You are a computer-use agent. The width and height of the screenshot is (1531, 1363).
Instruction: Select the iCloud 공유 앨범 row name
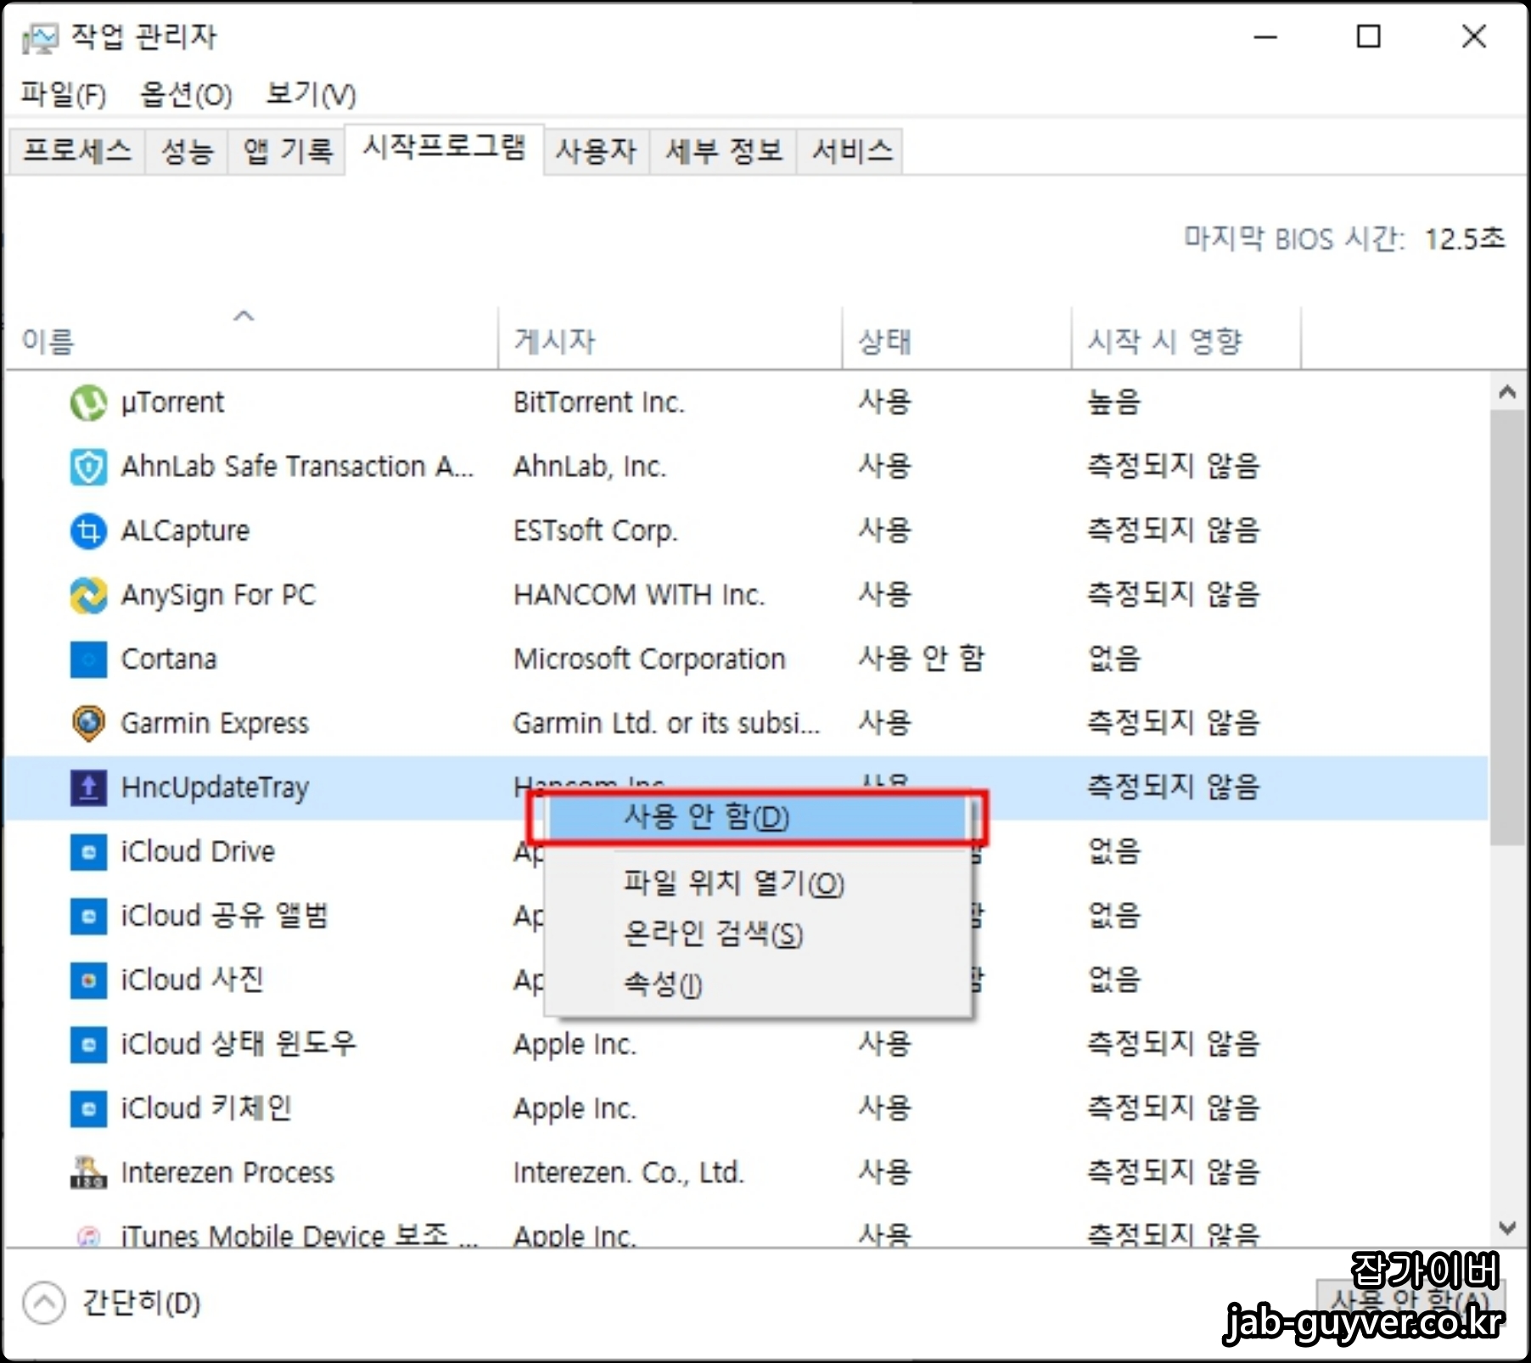[224, 917]
